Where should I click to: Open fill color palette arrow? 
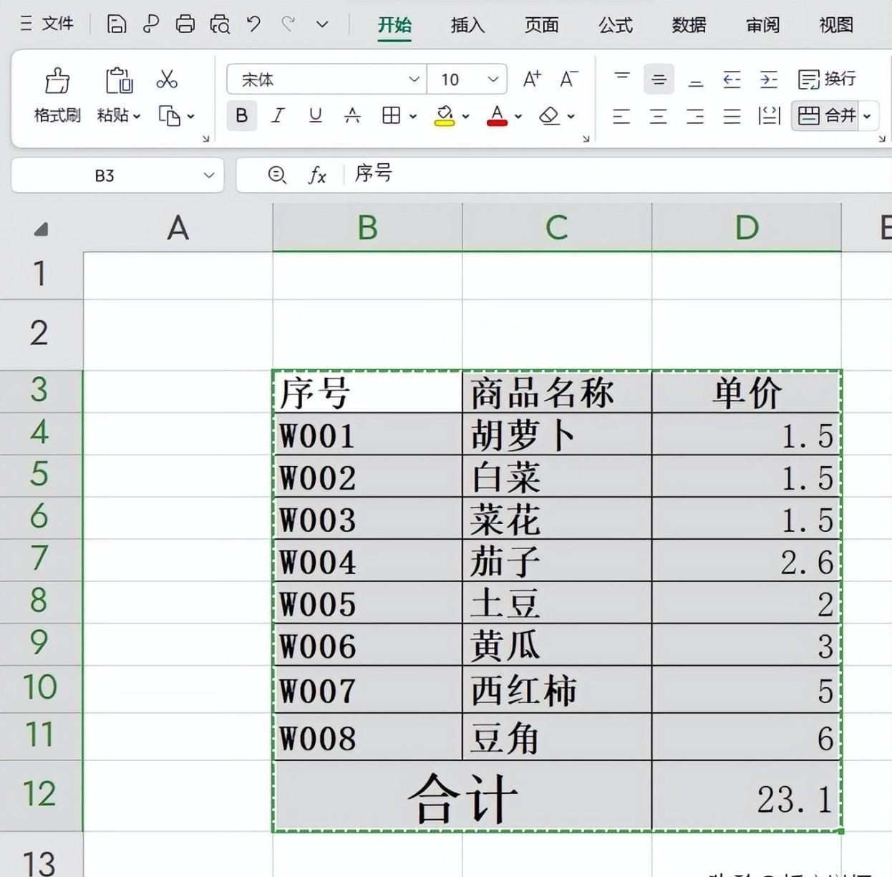click(x=465, y=116)
